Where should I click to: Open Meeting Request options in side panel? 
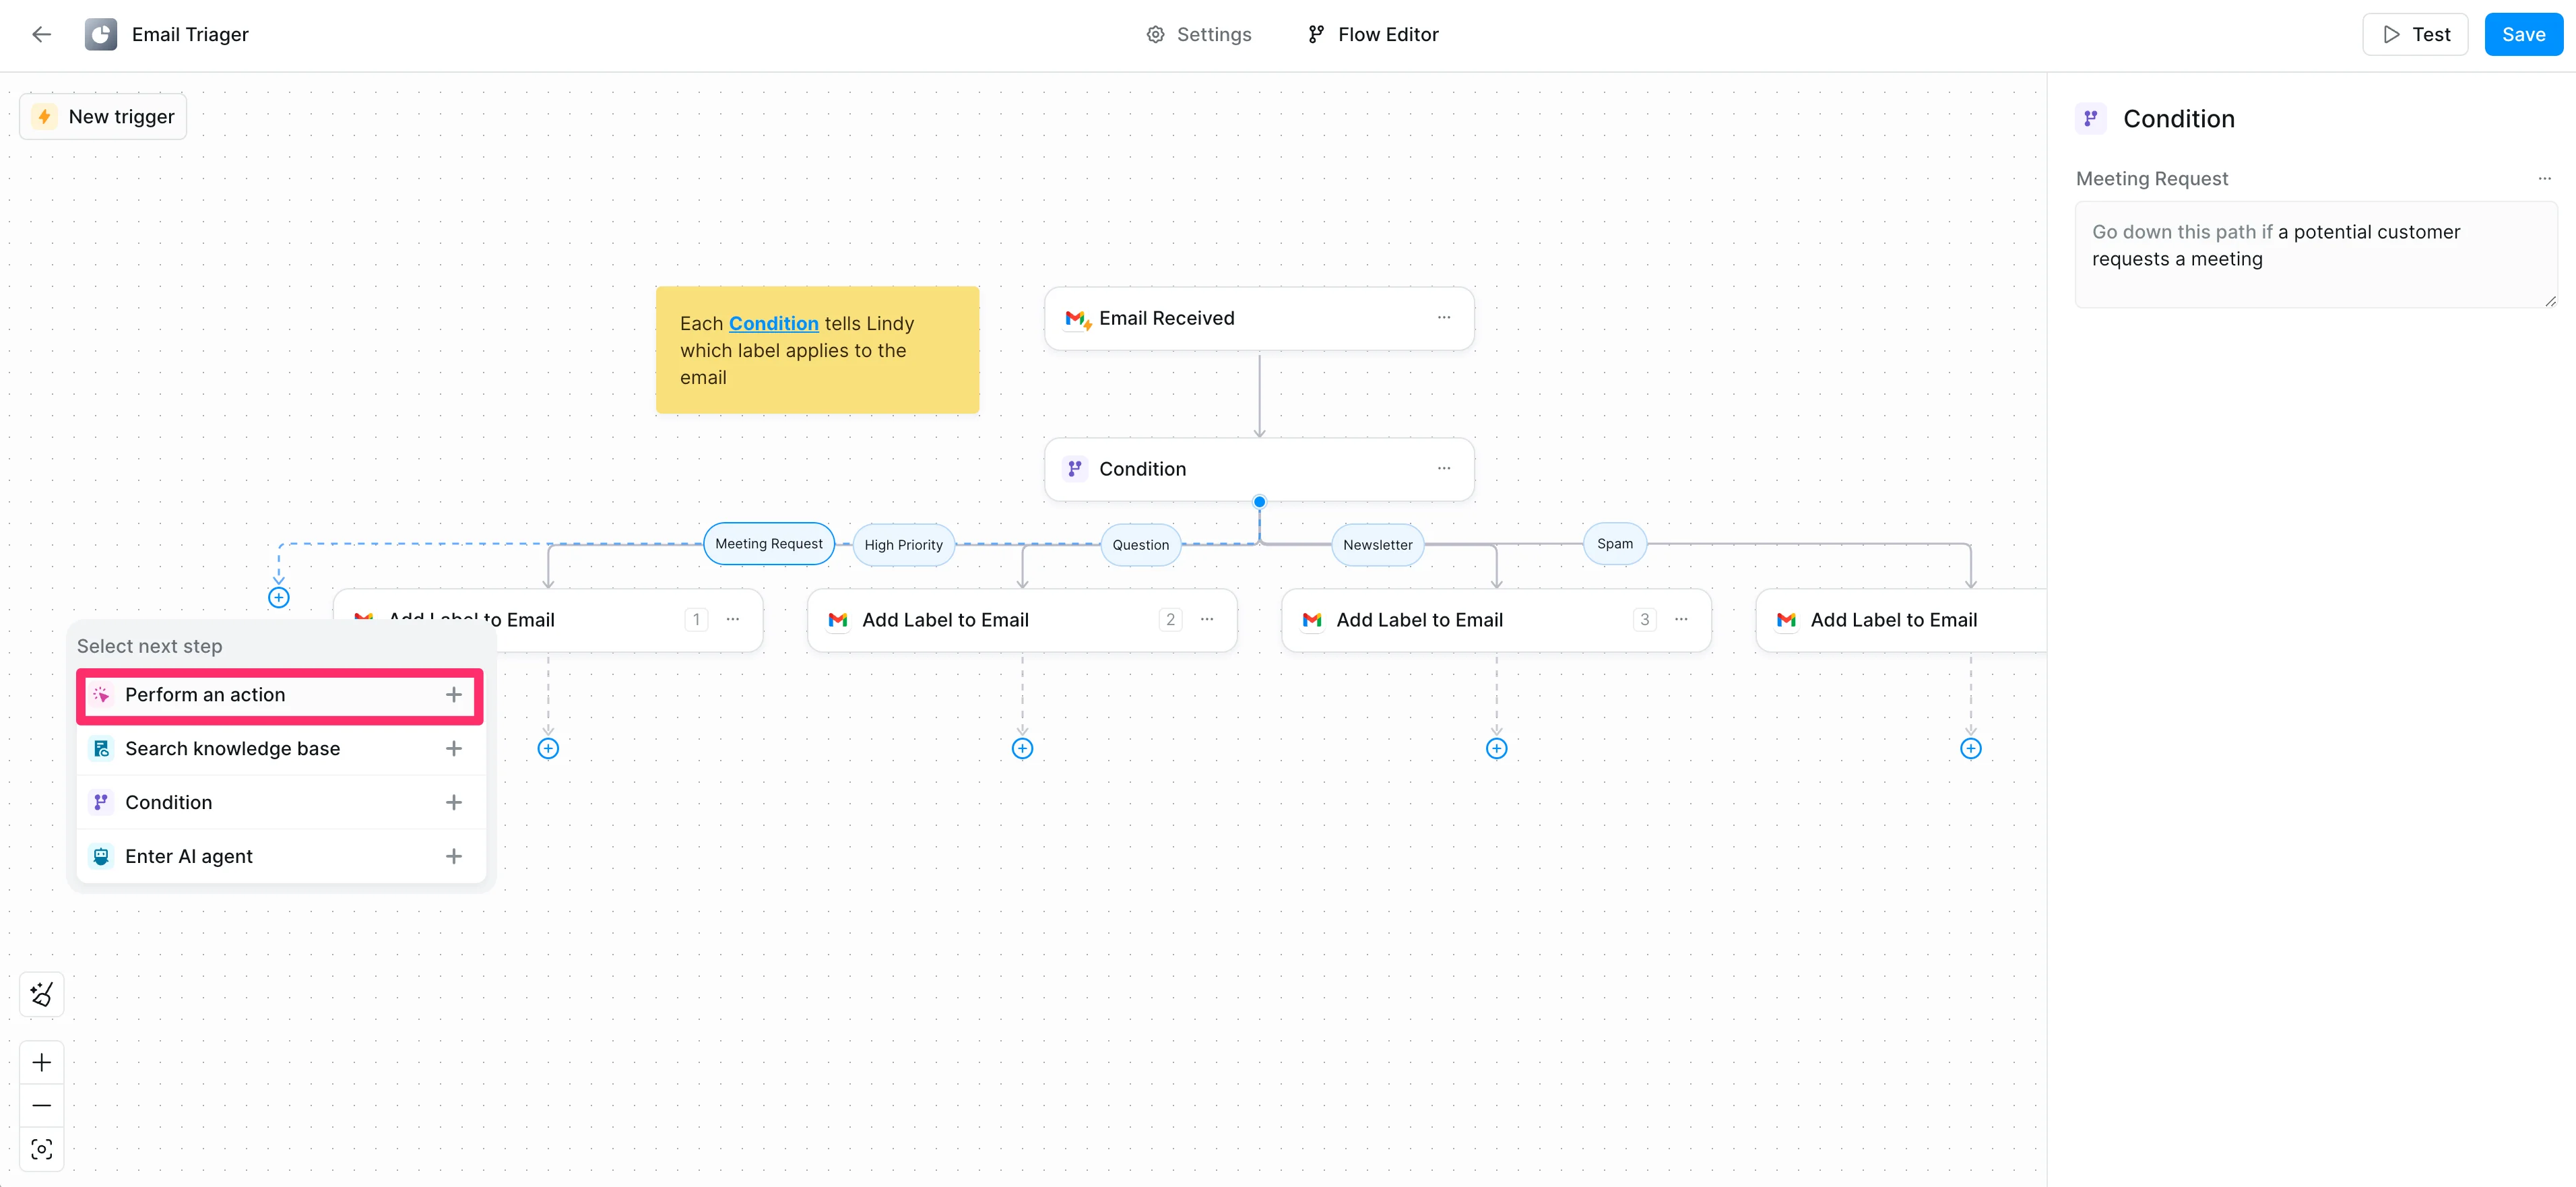[2544, 179]
